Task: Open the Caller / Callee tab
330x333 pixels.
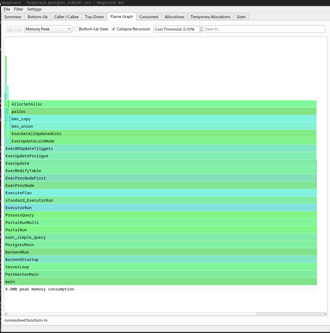Action: tap(66, 17)
